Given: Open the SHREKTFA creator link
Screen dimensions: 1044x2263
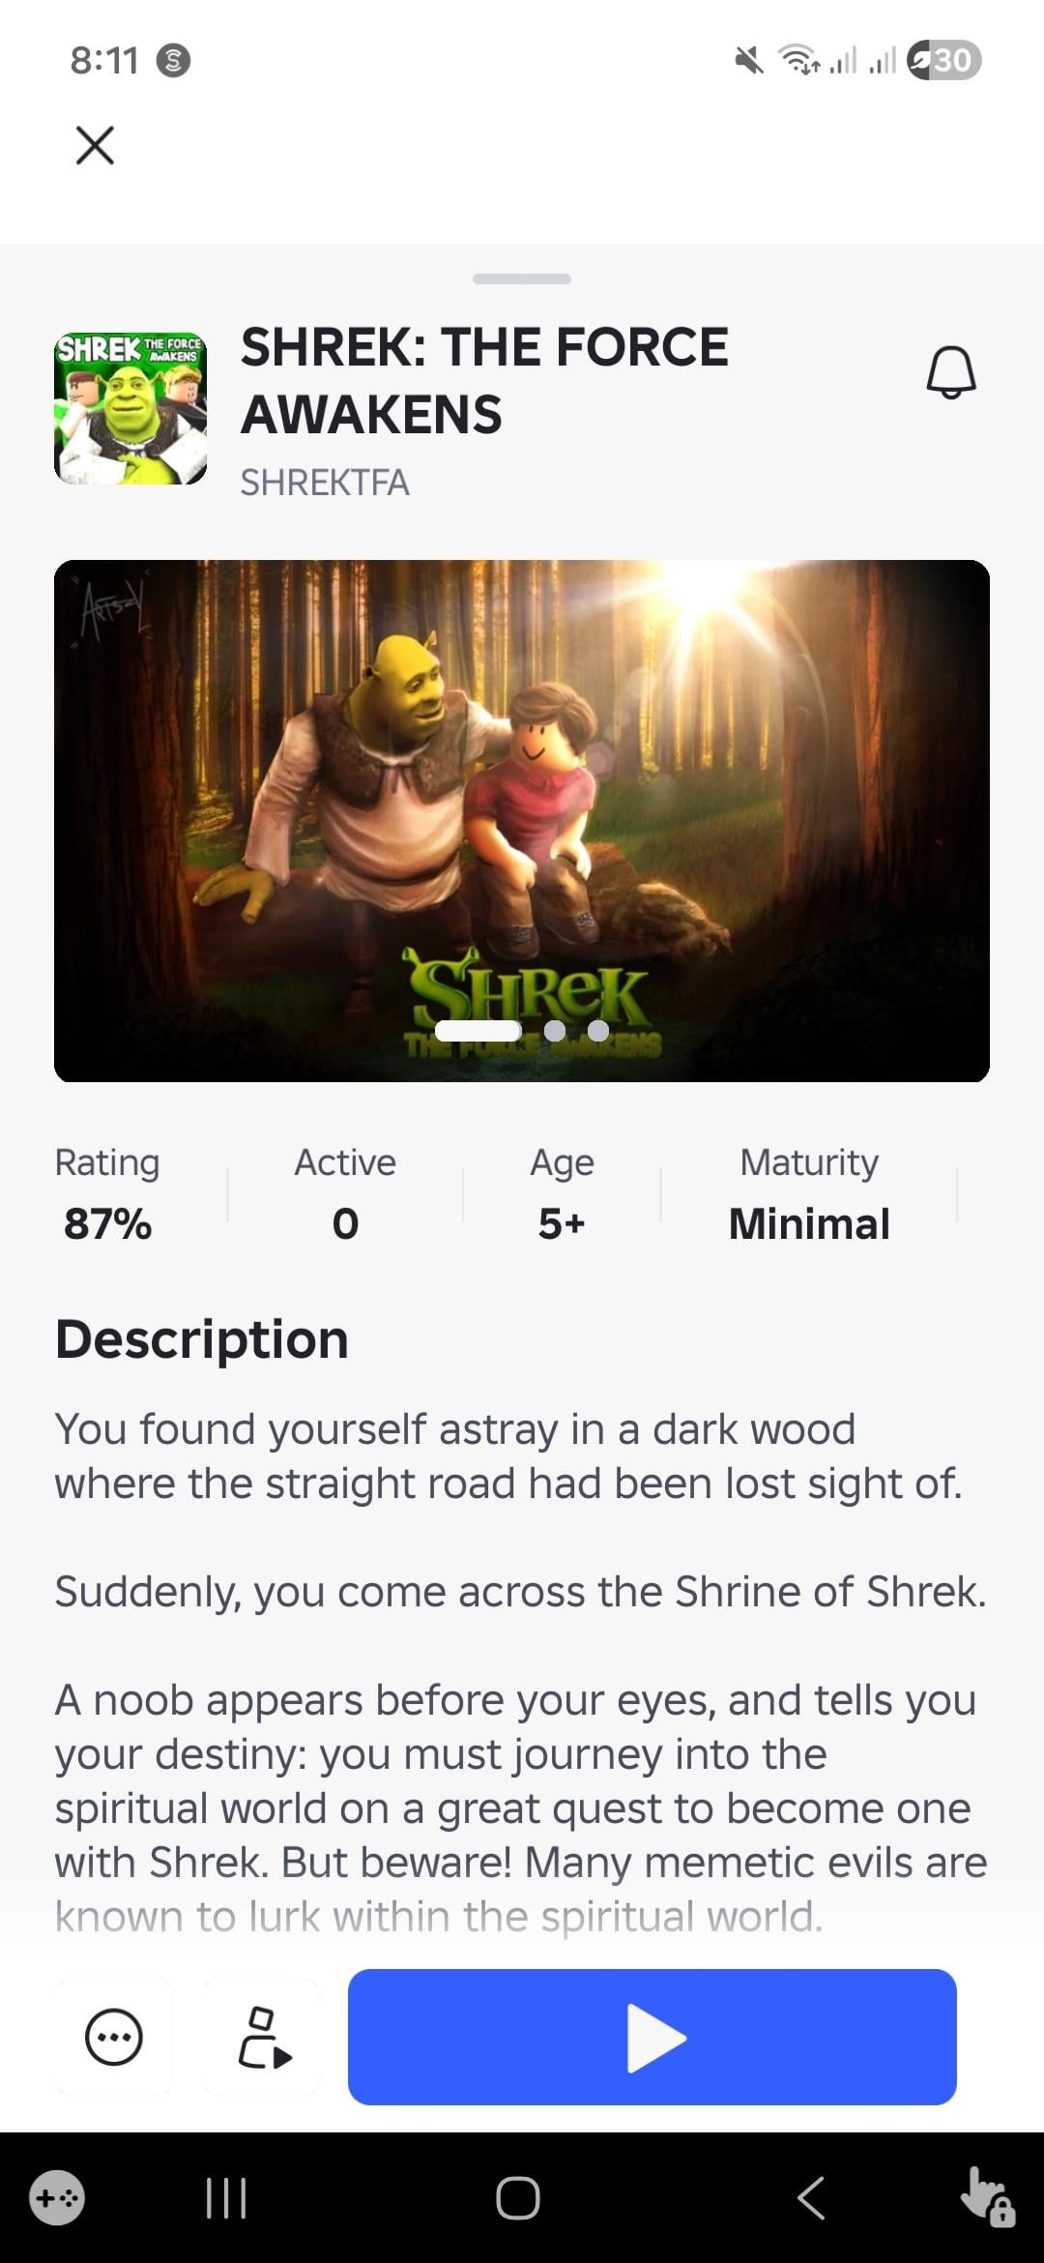Looking at the screenshot, I should [x=325, y=482].
